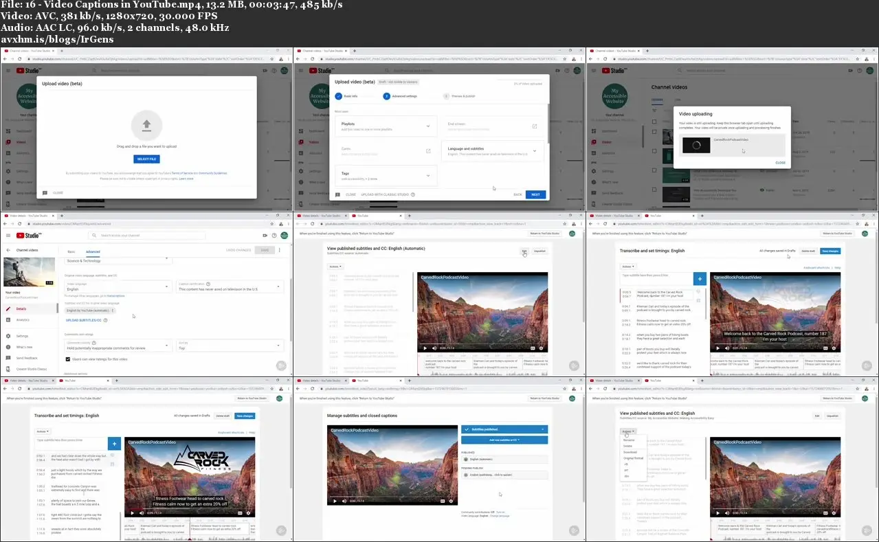
Task: Click SELECT FILE in the Upload video dialog
Action: 146,159
